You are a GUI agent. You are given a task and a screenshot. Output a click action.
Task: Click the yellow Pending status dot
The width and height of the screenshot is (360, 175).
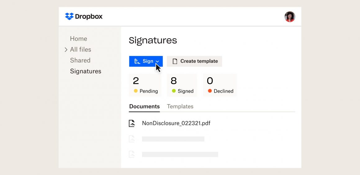[x=136, y=91]
